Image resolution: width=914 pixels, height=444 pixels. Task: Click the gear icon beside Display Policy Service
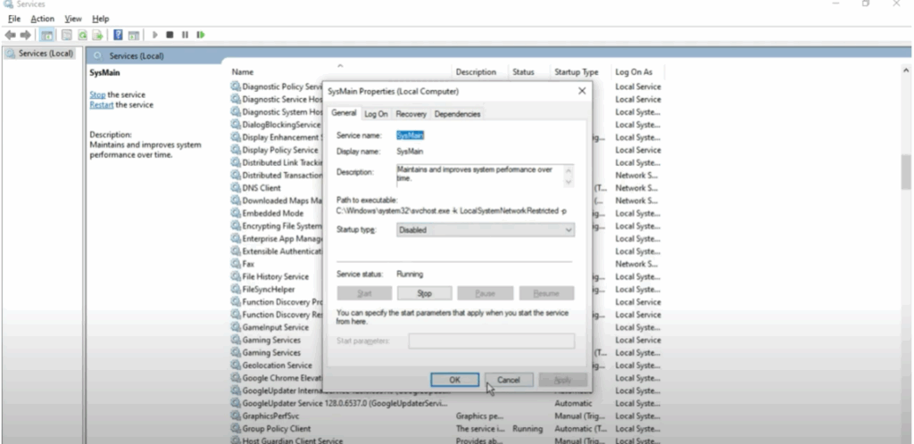pos(236,150)
